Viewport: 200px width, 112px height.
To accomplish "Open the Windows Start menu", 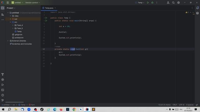I will pos(3,110).
